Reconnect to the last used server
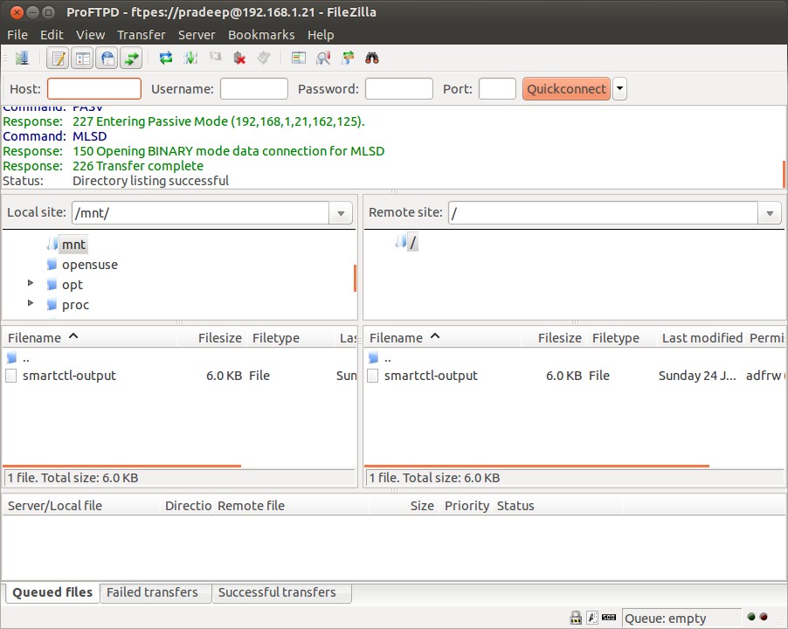Viewport: 788px width, 629px height. 264,59
